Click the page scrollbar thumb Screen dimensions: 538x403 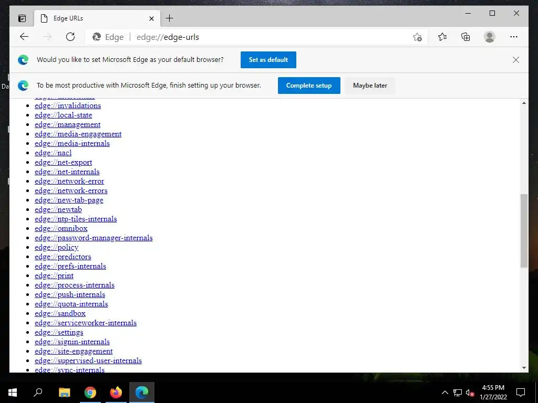tap(524, 231)
